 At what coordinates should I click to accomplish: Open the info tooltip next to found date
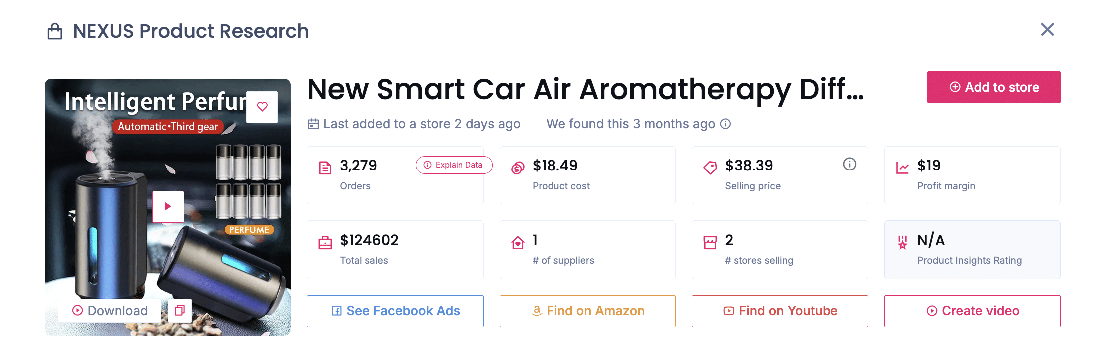[725, 124]
